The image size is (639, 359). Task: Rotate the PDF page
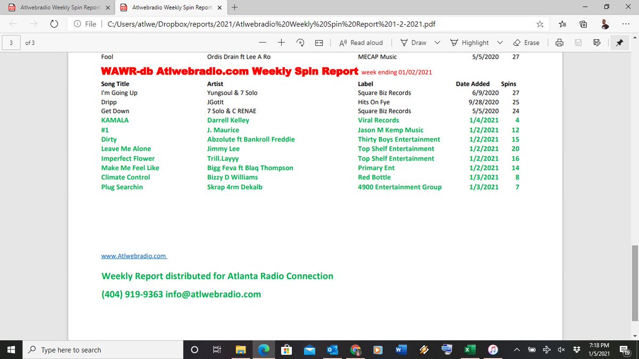(x=300, y=42)
